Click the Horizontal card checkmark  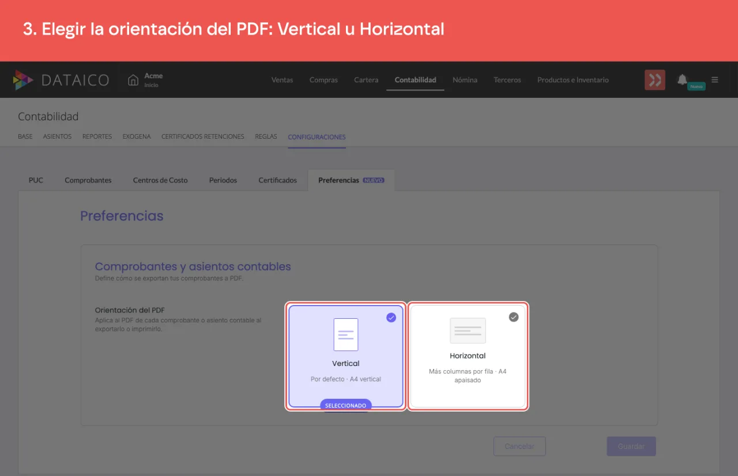point(514,317)
